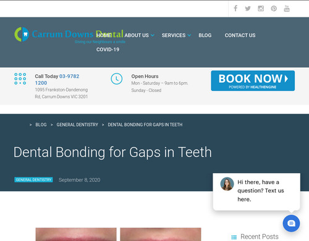
Task: Click the Sunday - Closed text
Action: [146, 90]
